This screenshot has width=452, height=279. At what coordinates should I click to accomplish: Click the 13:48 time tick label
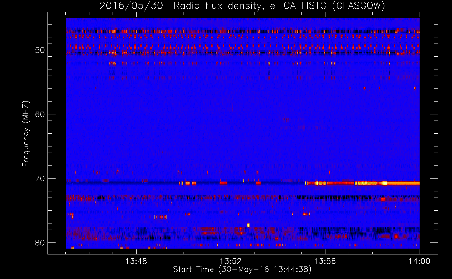point(136,261)
